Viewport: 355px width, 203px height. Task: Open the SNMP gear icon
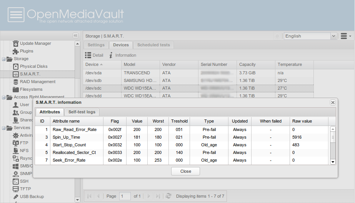(x=16, y=174)
